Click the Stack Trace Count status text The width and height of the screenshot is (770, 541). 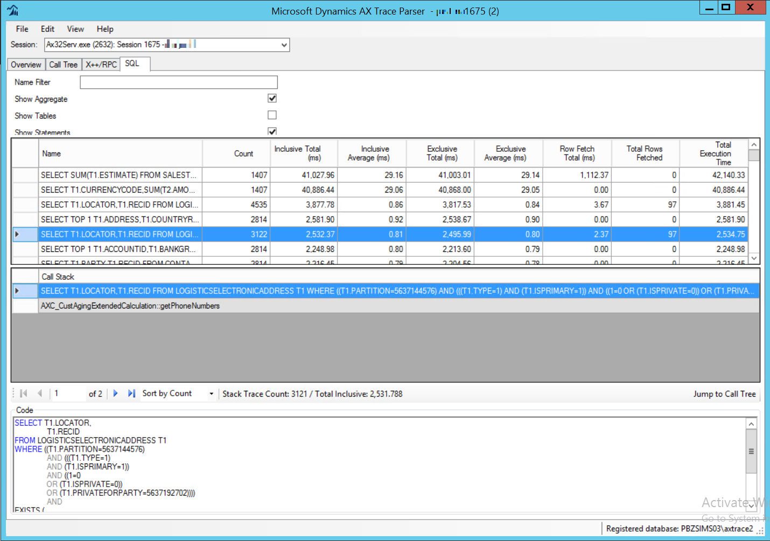pos(312,394)
